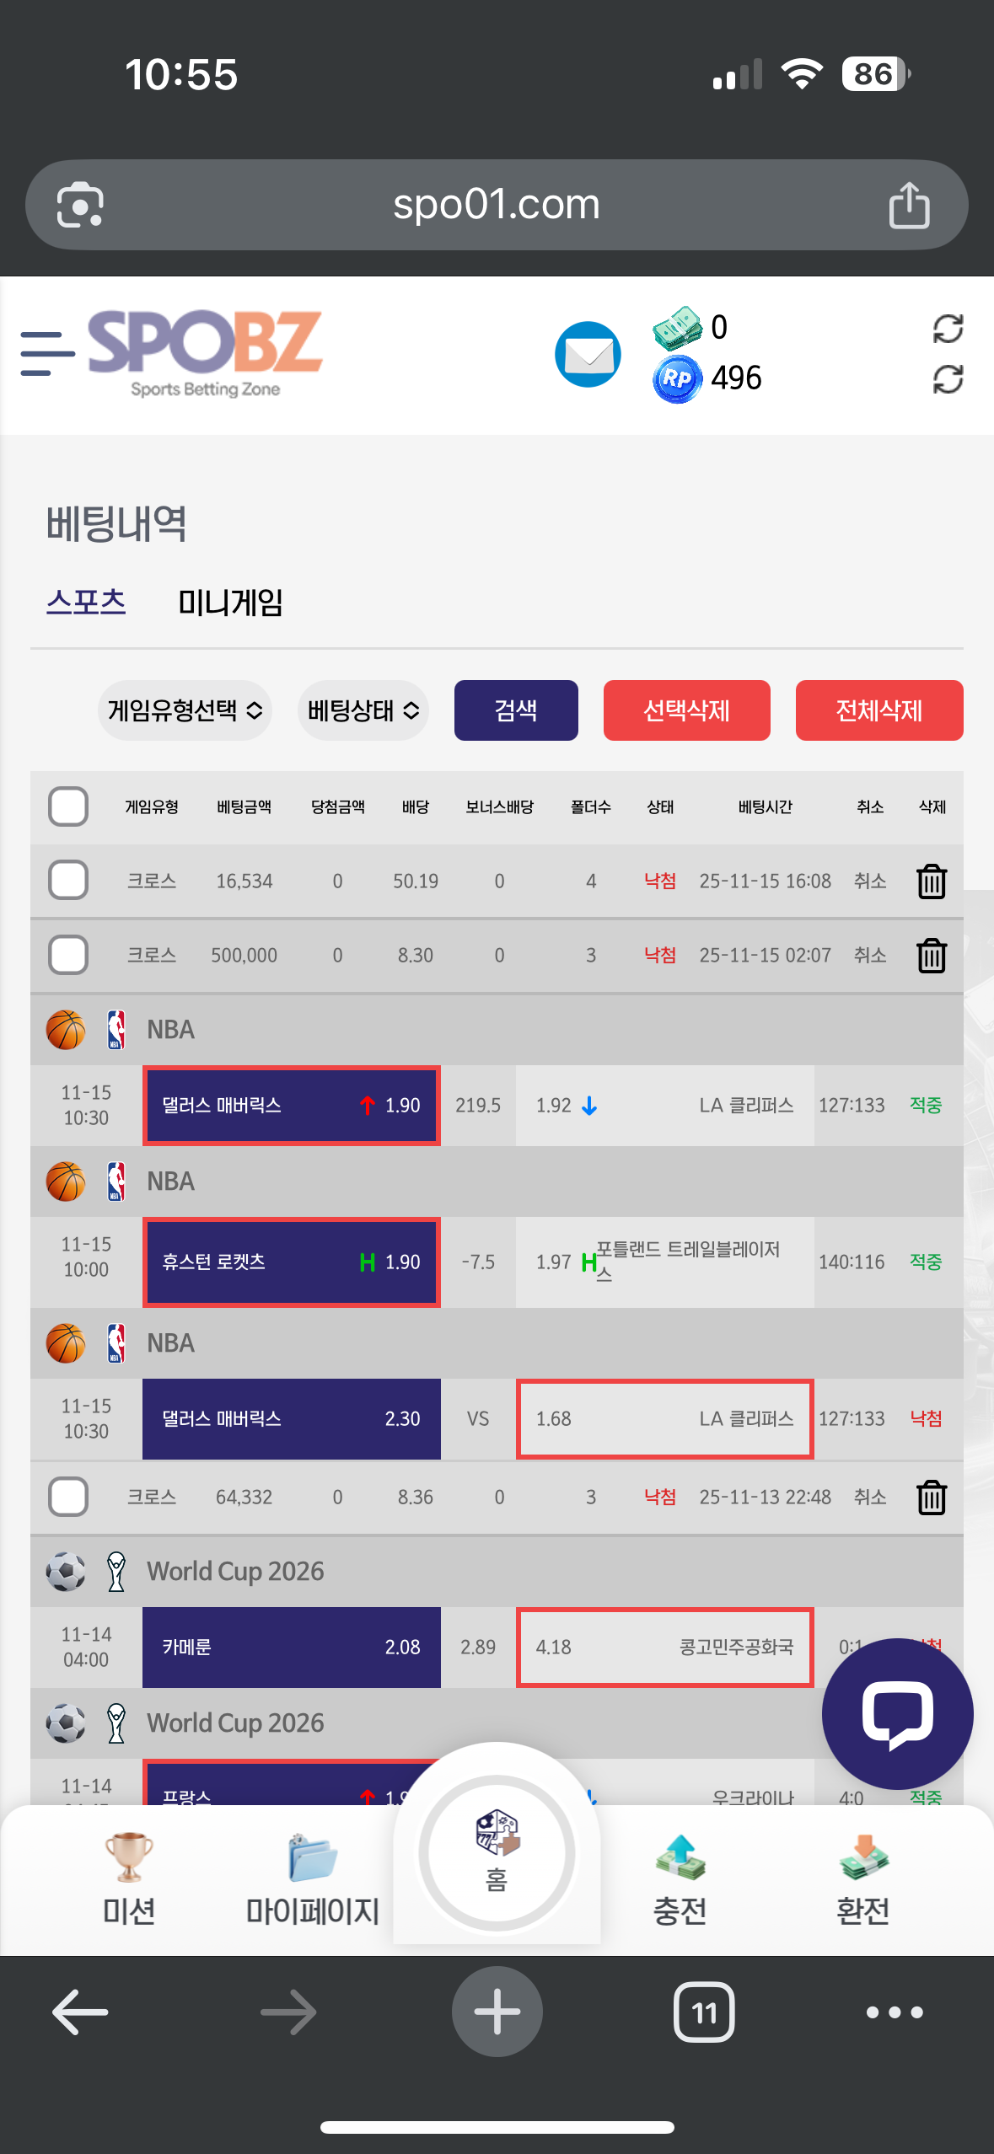Image resolution: width=994 pixels, height=2154 pixels.
Task: Open the 환전 withdrawal page
Action: pos(862,1874)
